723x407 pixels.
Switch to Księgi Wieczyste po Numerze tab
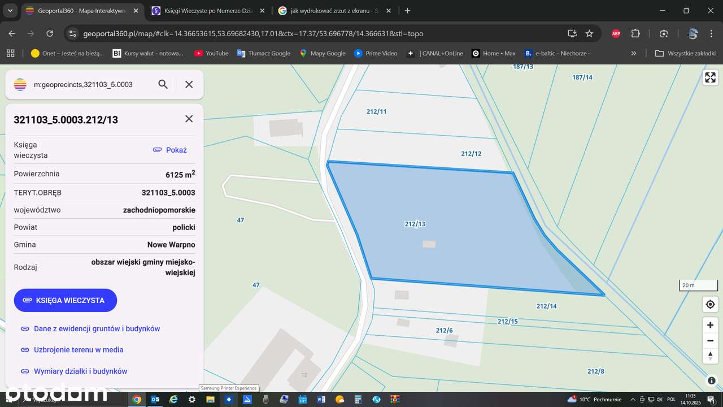click(208, 11)
